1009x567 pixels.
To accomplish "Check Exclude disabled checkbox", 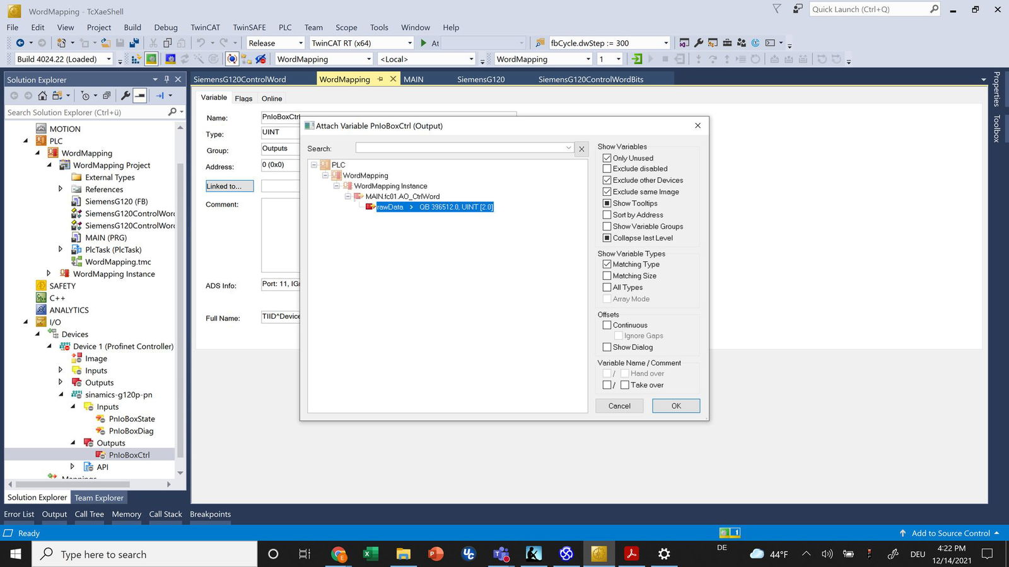I will pyautogui.click(x=607, y=169).
